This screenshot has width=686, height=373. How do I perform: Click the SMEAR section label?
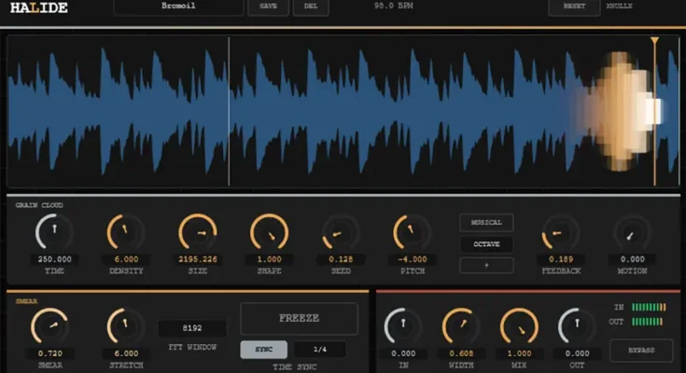(26, 301)
